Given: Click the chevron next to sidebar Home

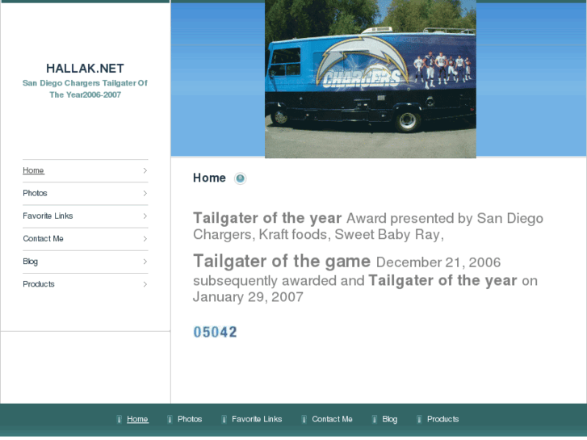Looking at the screenshot, I should (145, 170).
